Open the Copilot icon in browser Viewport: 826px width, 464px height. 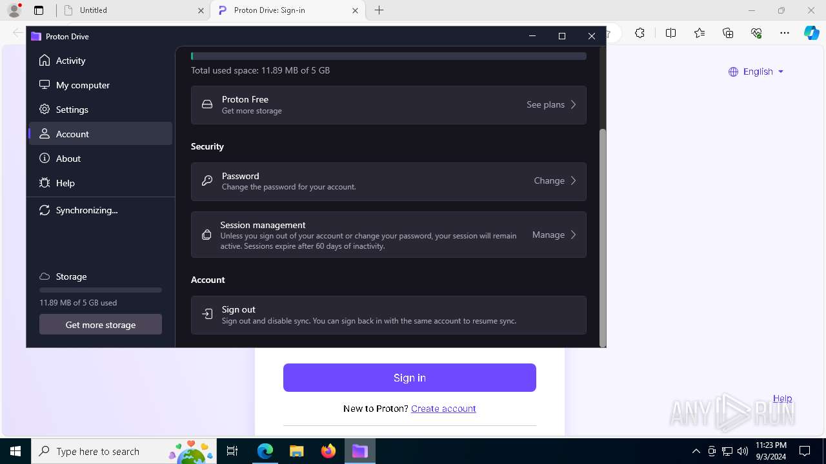click(x=812, y=33)
